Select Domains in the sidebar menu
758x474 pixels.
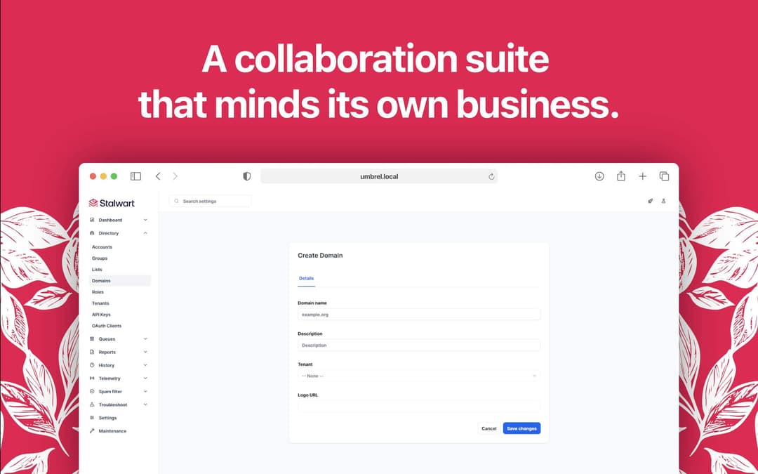(101, 280)
